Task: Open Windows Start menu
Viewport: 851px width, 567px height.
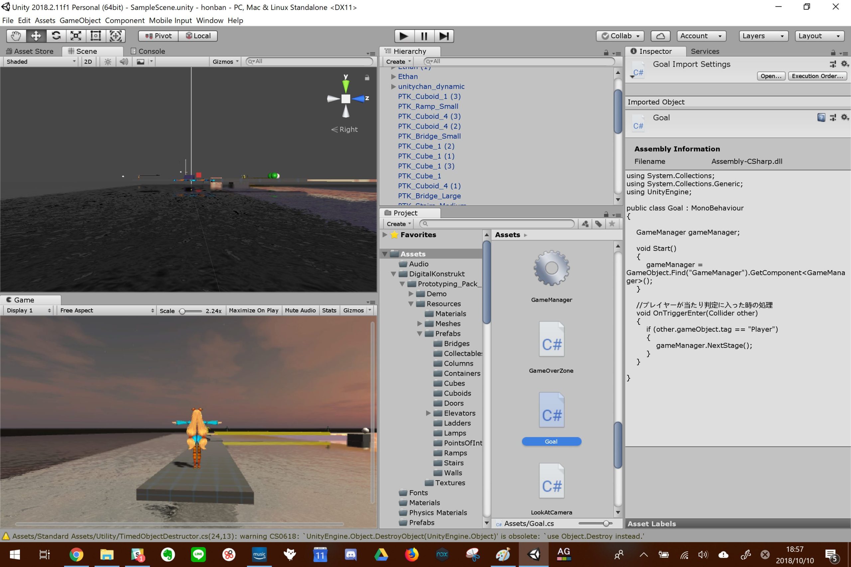Action: [15, 554]
